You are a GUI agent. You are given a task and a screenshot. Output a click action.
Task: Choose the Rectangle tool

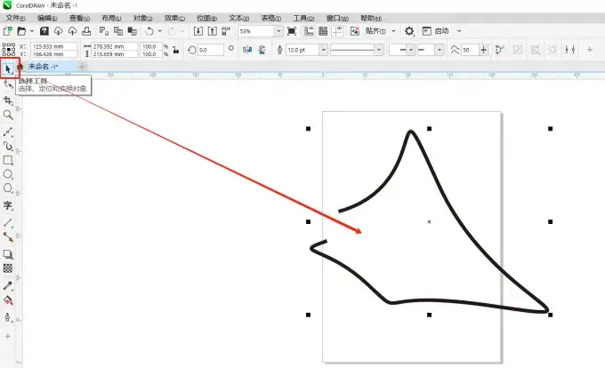pos(8,160)
